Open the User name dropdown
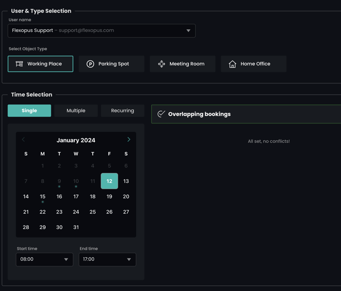The image size is (341, 291). [102, 31]
